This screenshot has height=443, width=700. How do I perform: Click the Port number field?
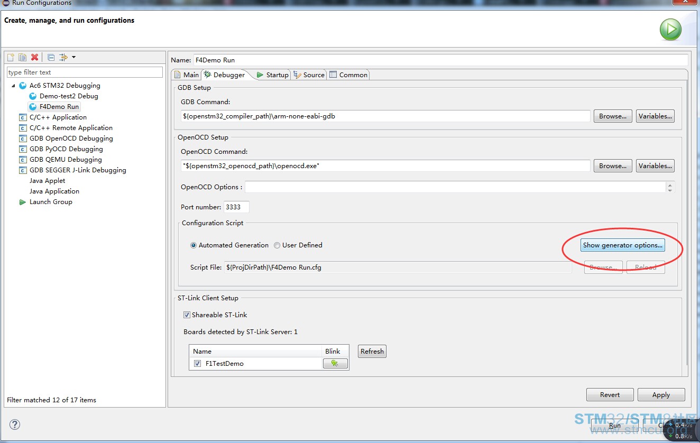pyautogui.click(x=236, y=207)
